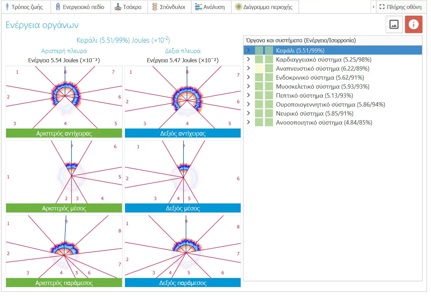The width and height of the screenshot is (431, 296).
Task: Expand the Κεφάλι tree node
Action: [x=248, y=50]
